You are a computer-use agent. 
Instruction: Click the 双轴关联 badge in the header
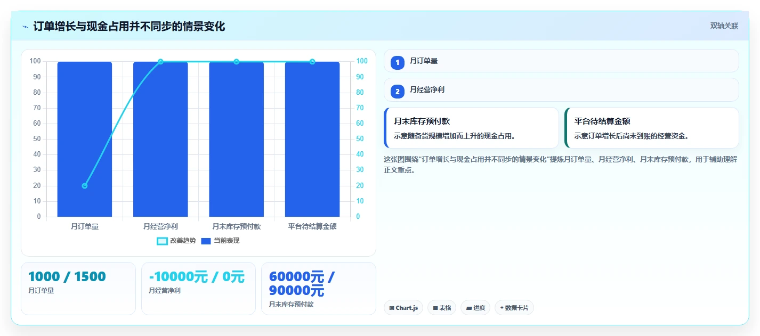click(724, 26)
